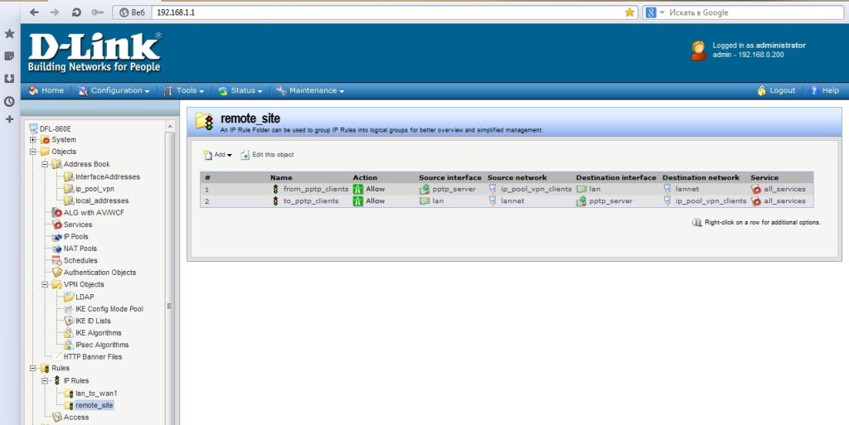
Task: Open the ip_pool_vpn address folder
Action: (95, 189)
